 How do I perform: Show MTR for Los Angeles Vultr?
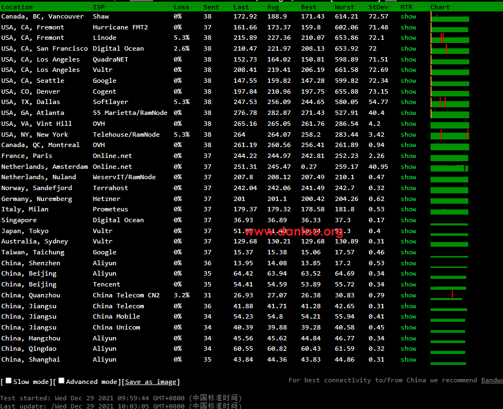click(408, 70)
